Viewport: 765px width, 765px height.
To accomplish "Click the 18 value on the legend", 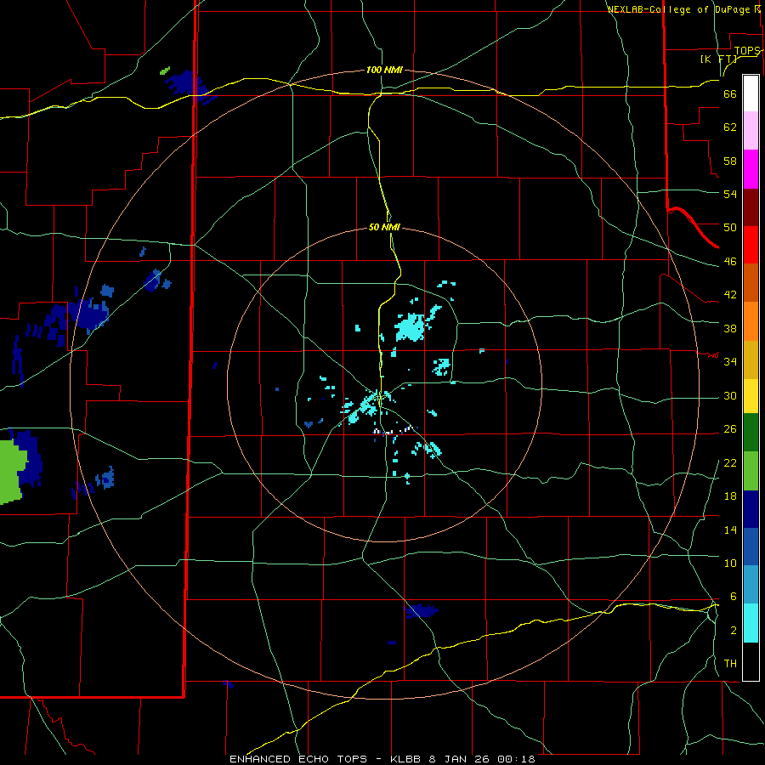I will (730, 496).
